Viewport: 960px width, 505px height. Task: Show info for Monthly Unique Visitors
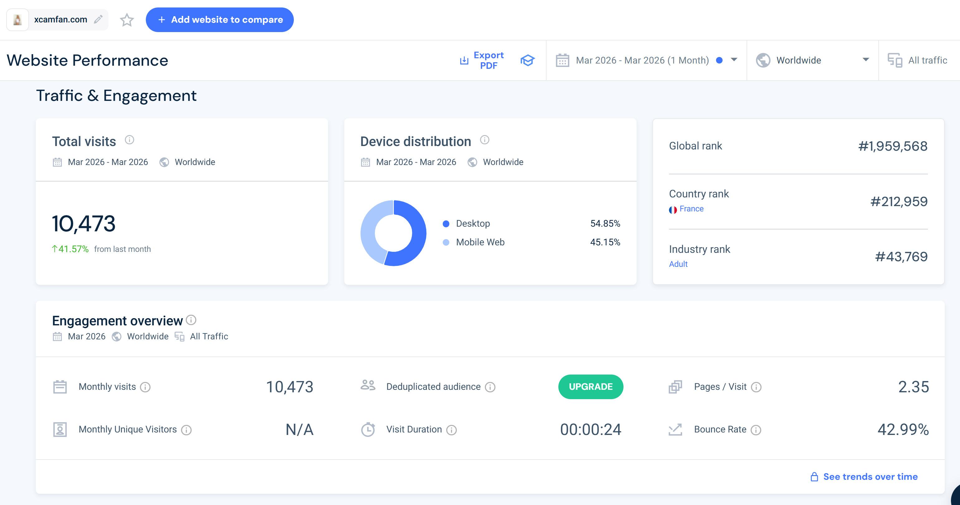click(x=186, y=430)
